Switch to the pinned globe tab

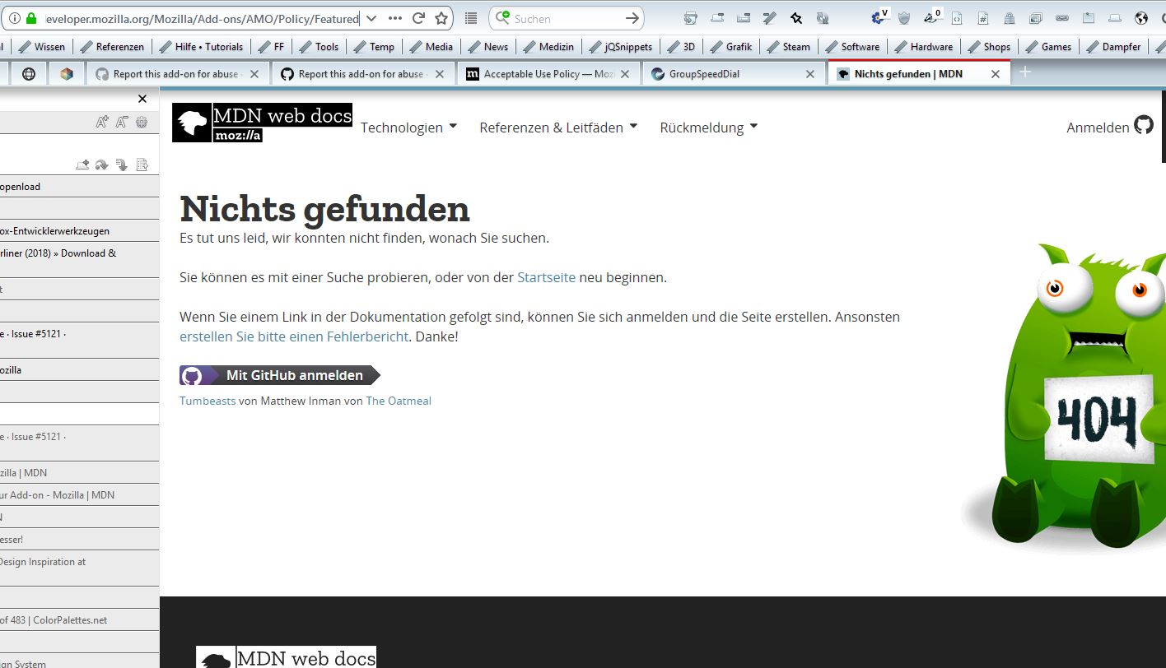point(29,74)
